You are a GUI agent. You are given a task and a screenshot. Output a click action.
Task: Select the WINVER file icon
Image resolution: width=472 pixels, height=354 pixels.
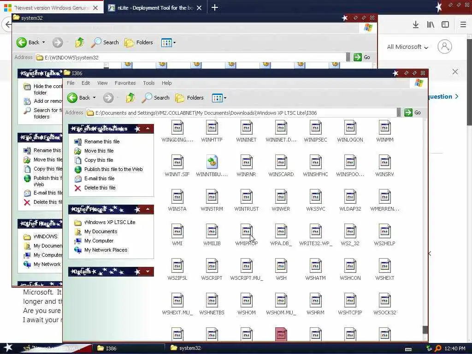(281, 197)
